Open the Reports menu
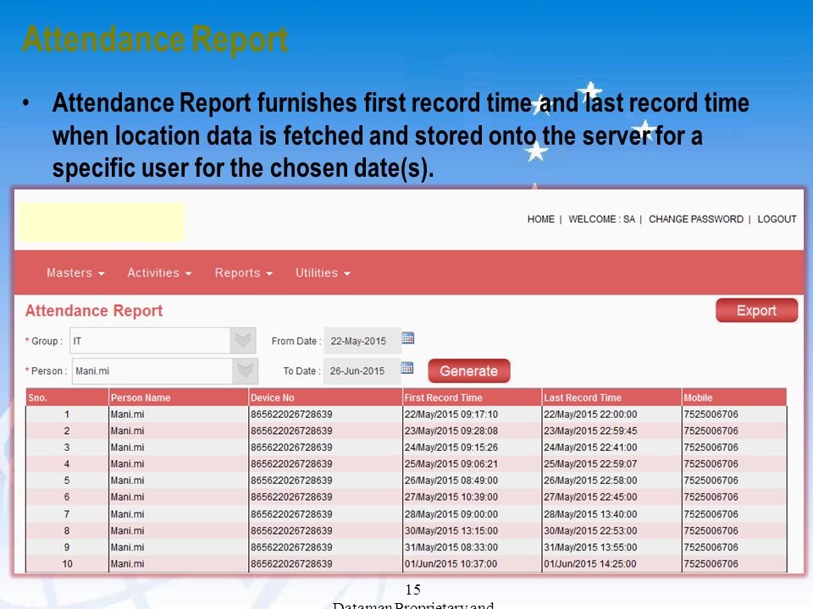Viewport: 813px width, 609px height. pyautogui.click(x=244, y=273)
